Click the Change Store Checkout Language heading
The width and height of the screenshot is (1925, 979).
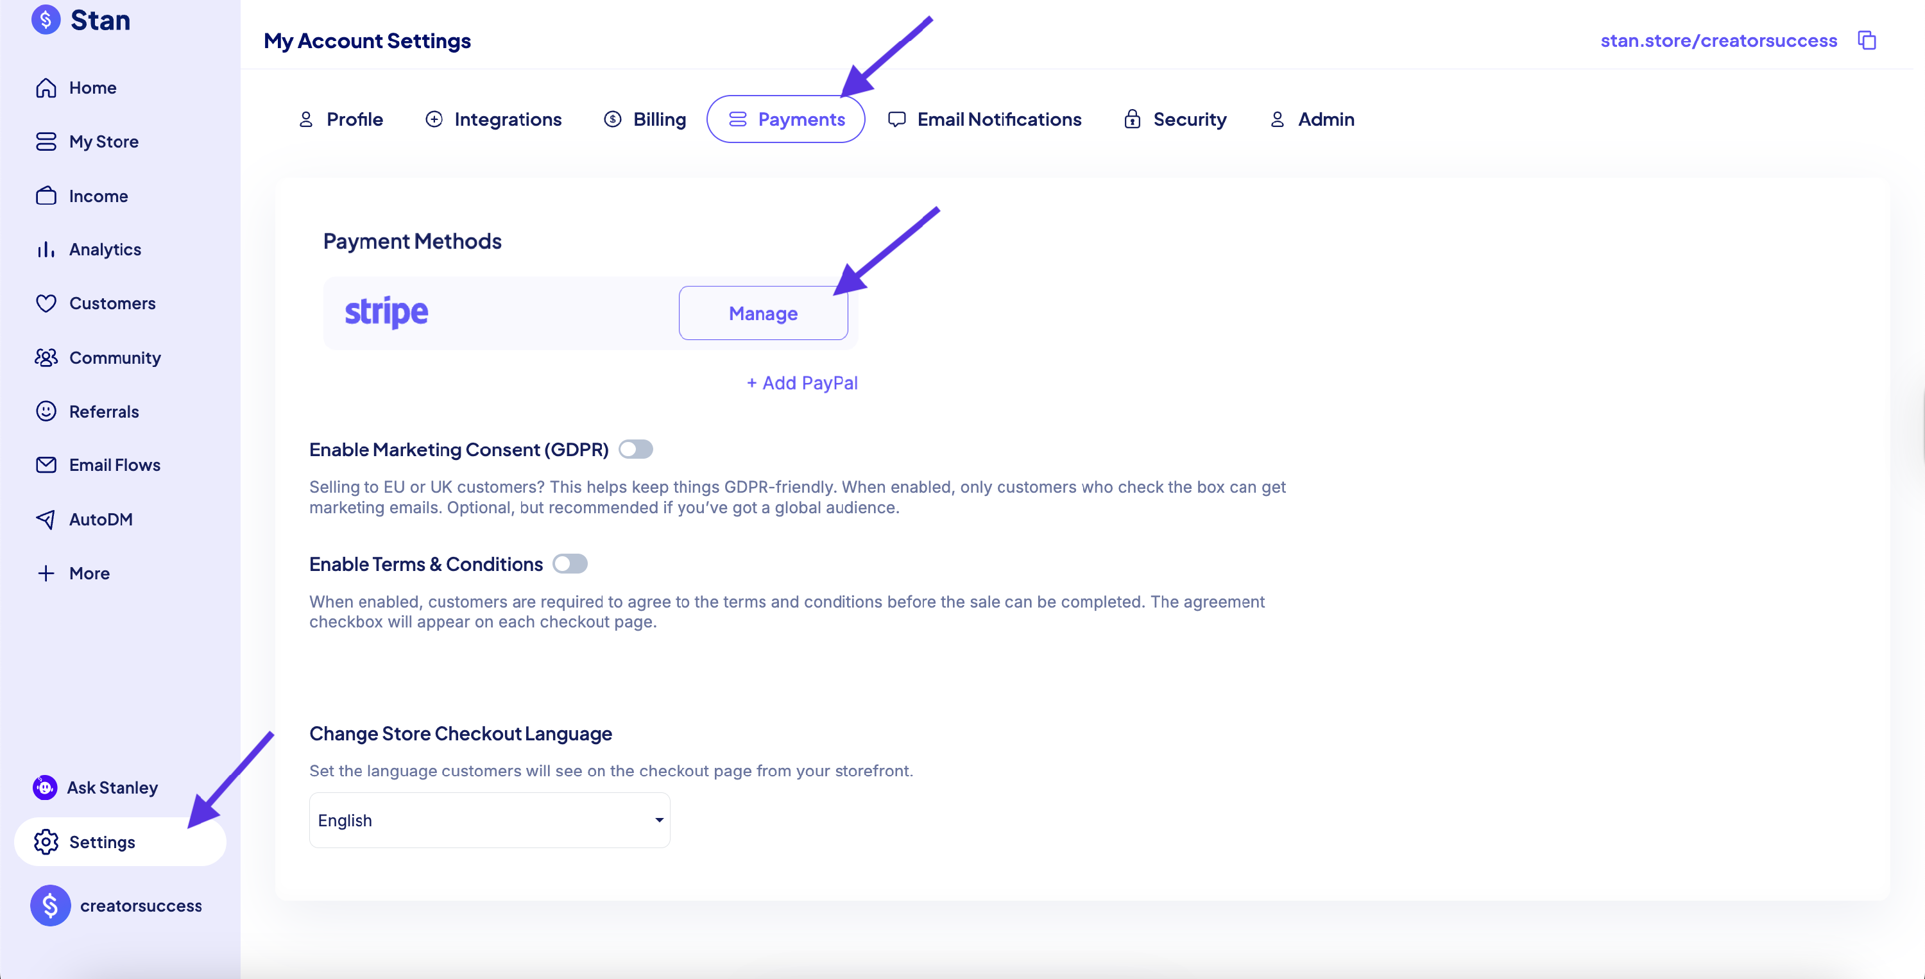tap(460, 733)
